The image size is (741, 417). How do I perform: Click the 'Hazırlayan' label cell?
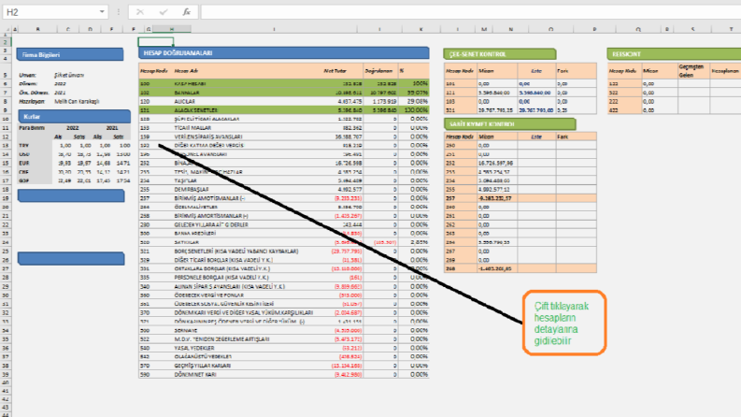pos(32,101)
